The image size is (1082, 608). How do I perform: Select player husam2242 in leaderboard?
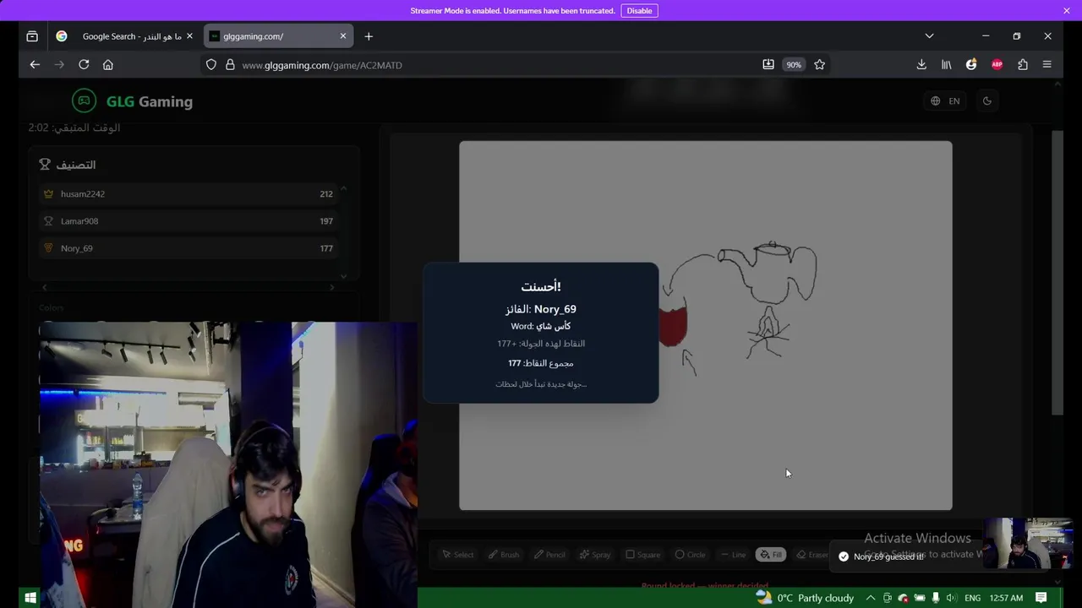(189, 194)
